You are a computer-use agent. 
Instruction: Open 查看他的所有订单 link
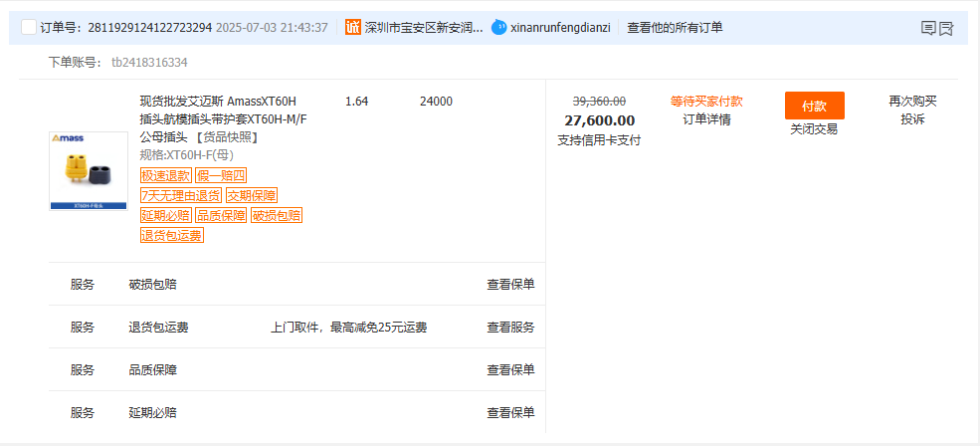click(x=675, y=28)
